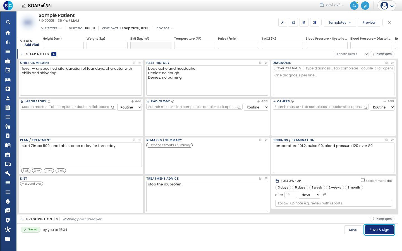Tick the Appointment slot checkbox

point(363,180)
